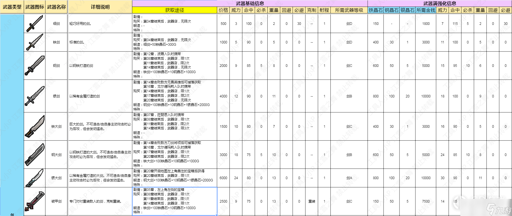This screenshot has width=512, height=216.
Task: Select the 所需金钱 value 7500 for 破甲剑
Action: point(426,201)
